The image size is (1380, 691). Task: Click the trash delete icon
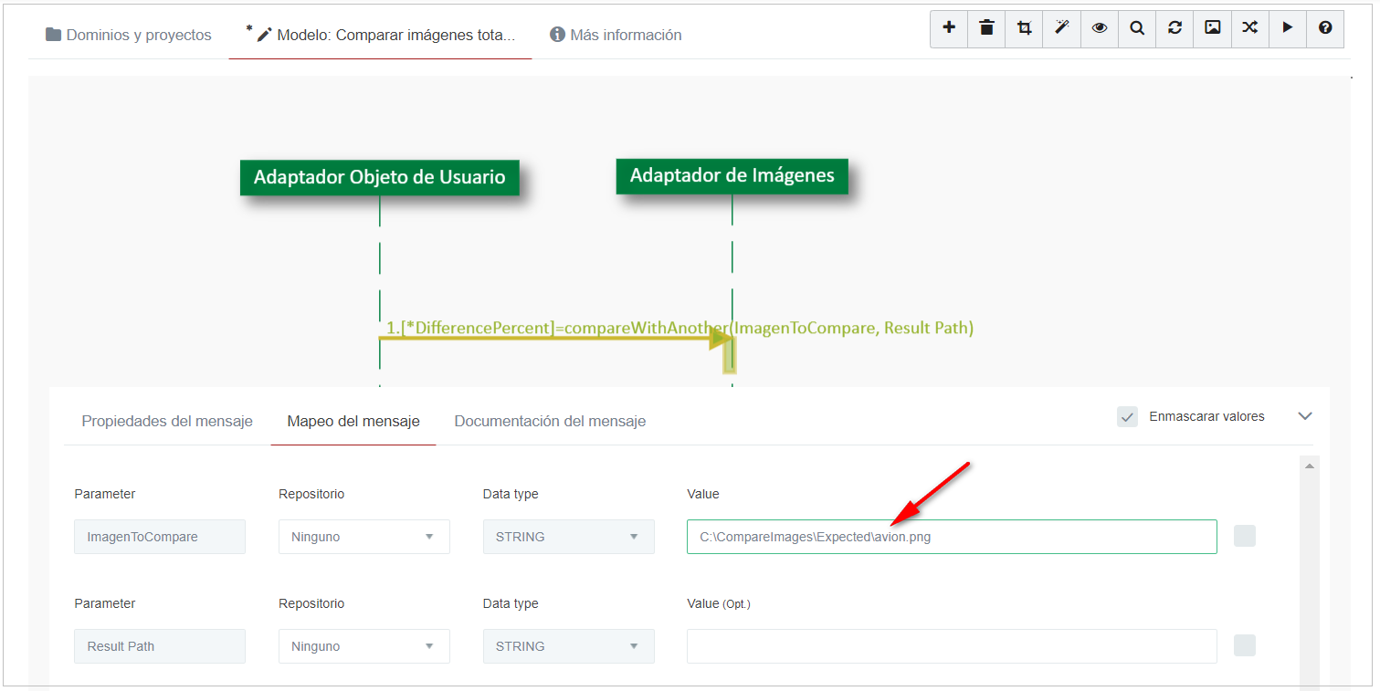(x=986, y=28)
